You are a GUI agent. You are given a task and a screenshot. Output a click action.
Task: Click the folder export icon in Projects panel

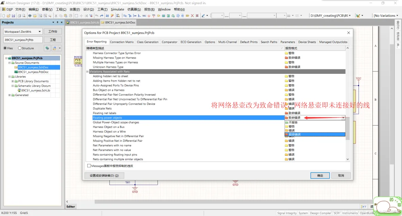(x=55, y=48)
